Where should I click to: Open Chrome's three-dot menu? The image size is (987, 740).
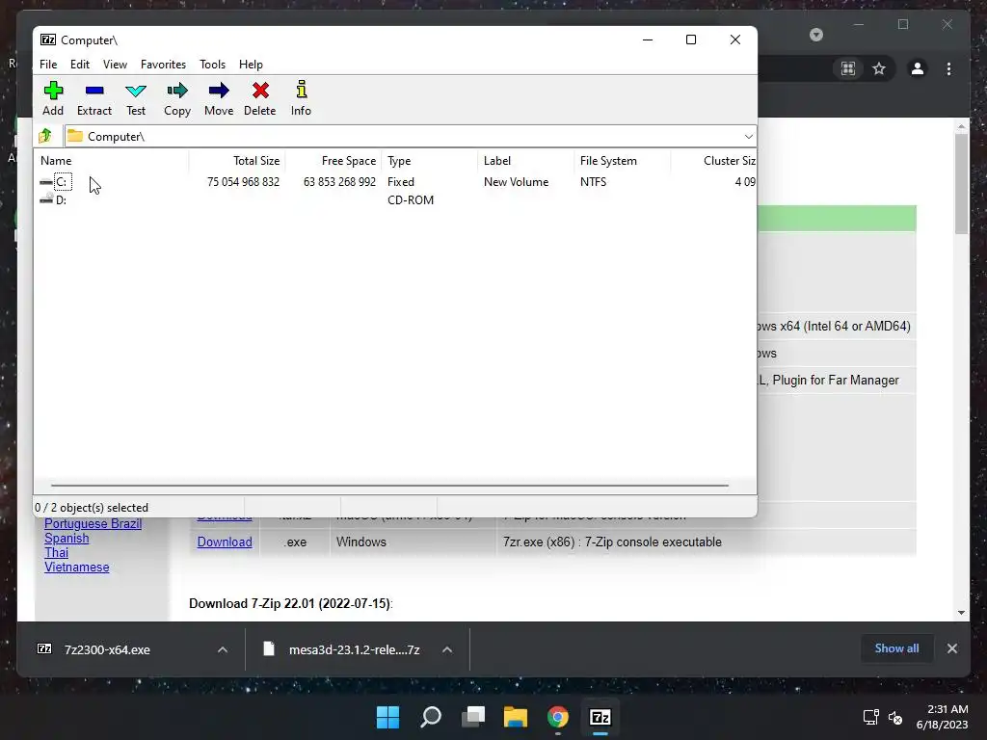click(948, 68)
